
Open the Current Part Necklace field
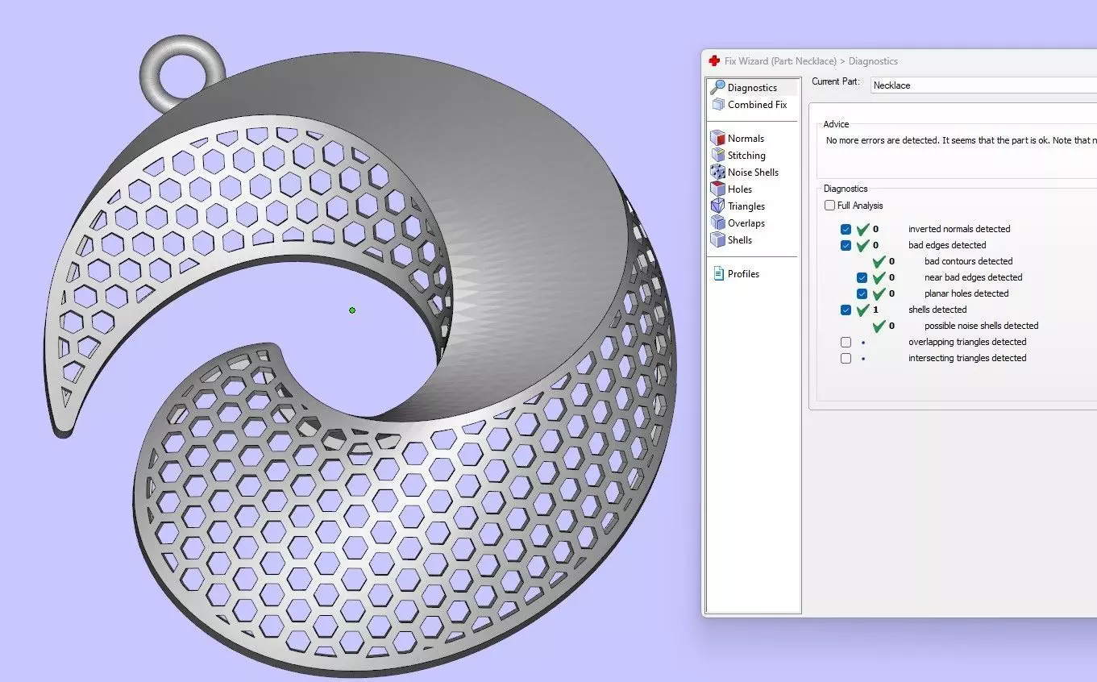coord(983,85)
